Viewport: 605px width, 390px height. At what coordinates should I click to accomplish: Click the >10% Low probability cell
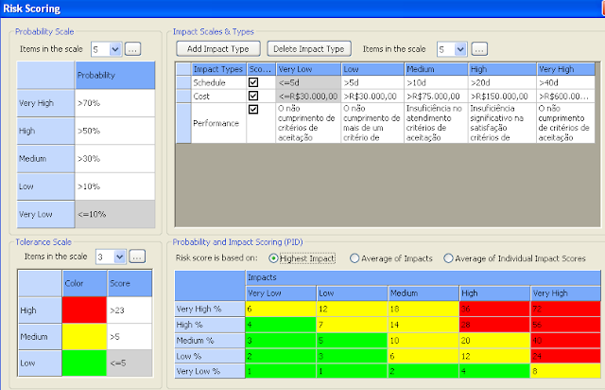115,186
